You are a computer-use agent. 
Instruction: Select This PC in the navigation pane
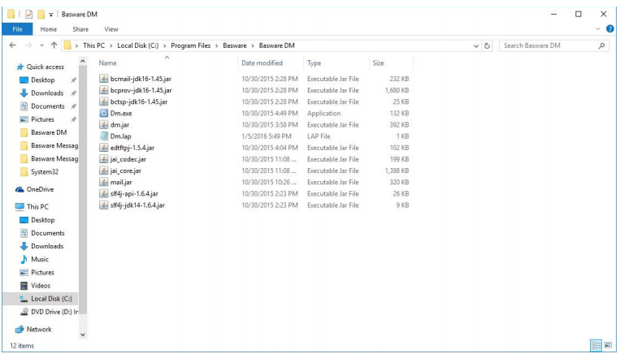pos(37,206)
